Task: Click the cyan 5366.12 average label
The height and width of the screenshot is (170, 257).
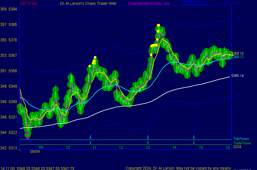Action: coord(237,57)
